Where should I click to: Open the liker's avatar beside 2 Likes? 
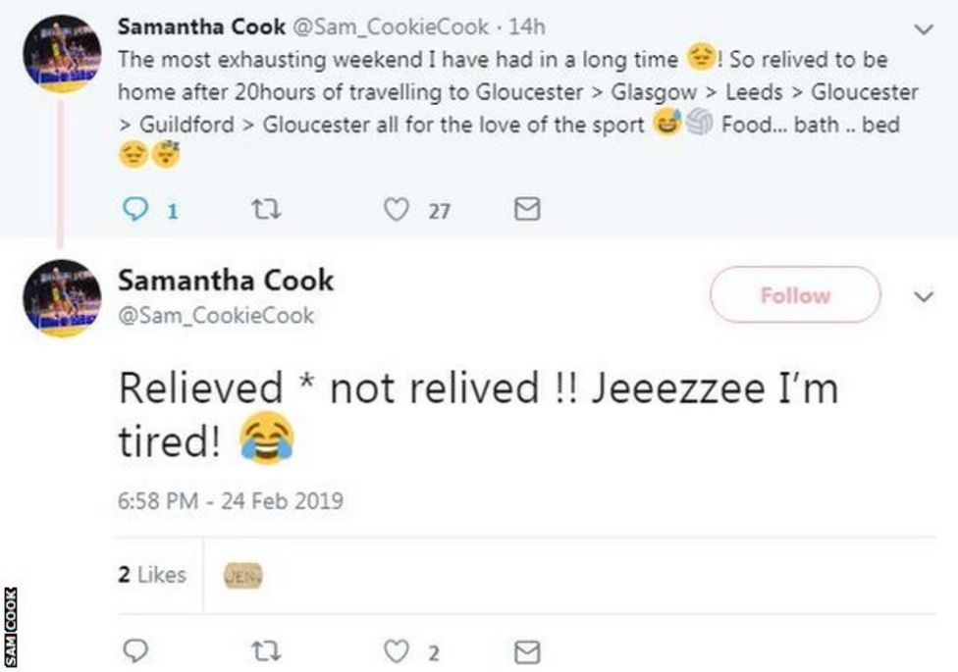coord(241,575)
